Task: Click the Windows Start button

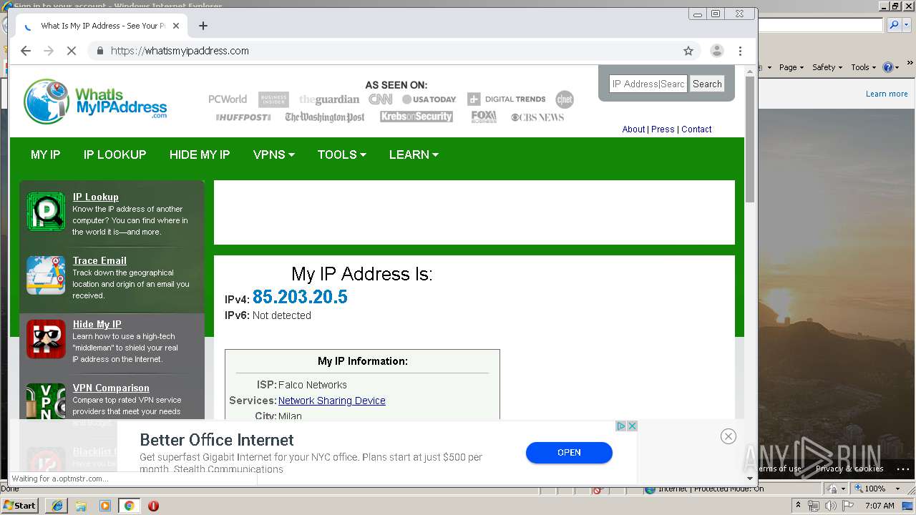Action: click(20, 506)
